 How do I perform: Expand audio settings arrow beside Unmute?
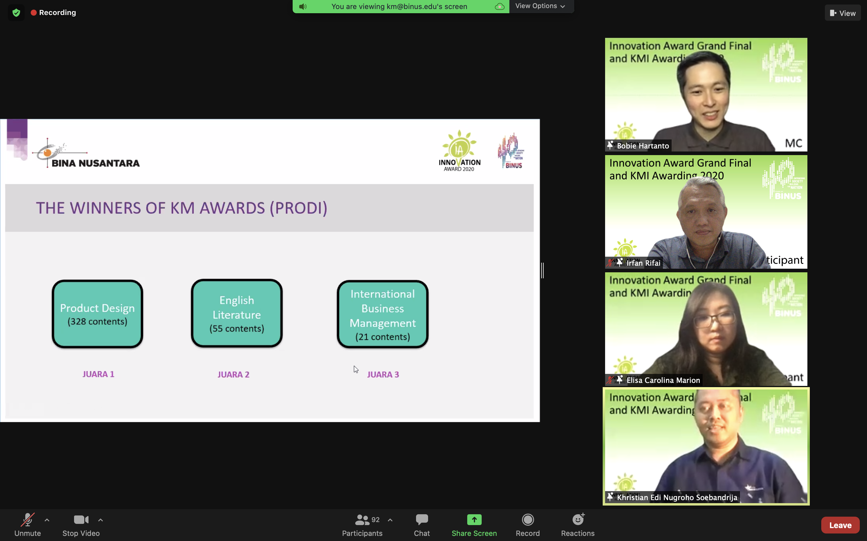47,520
